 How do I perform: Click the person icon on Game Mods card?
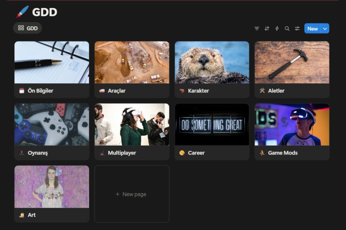click(262, 153)
